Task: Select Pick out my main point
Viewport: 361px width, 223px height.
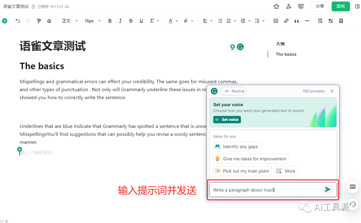Action: (x=242, y=171)
